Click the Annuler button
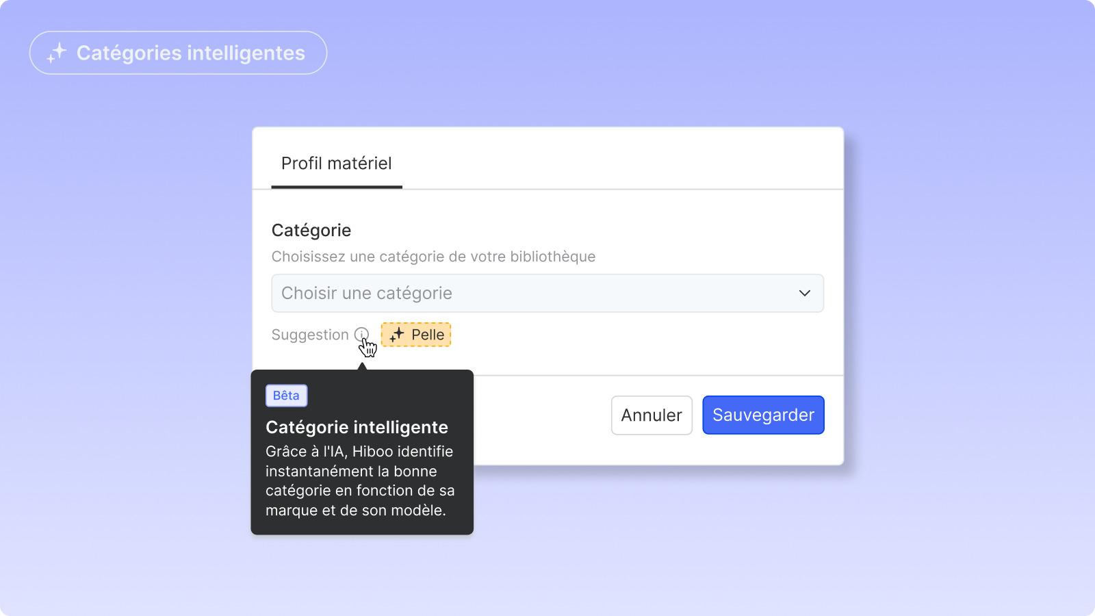This screenshot has width=1095, height=616. click(x=652, y=415)
